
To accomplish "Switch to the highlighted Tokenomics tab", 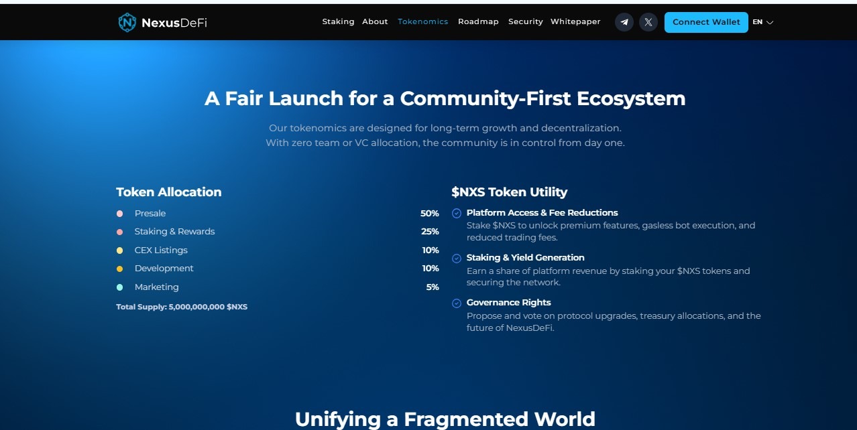I will click(422, 21).
